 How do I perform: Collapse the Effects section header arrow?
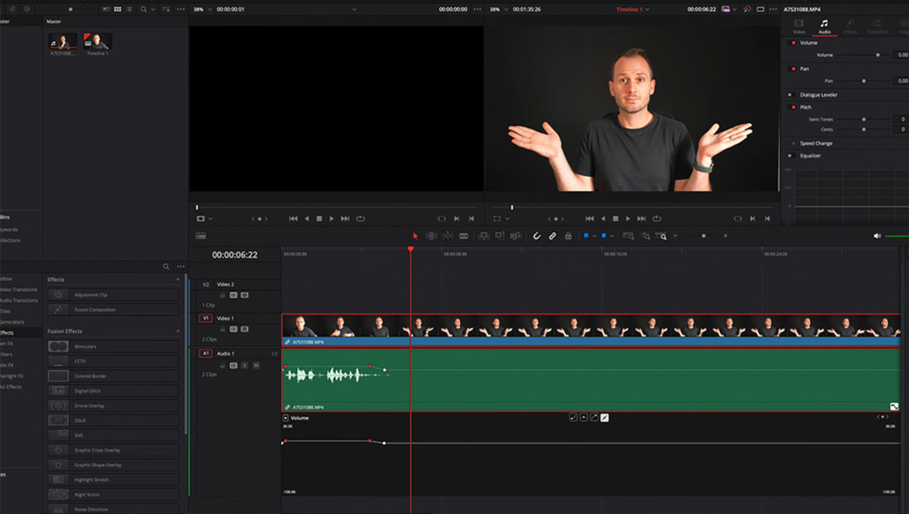tap(178, 280)
